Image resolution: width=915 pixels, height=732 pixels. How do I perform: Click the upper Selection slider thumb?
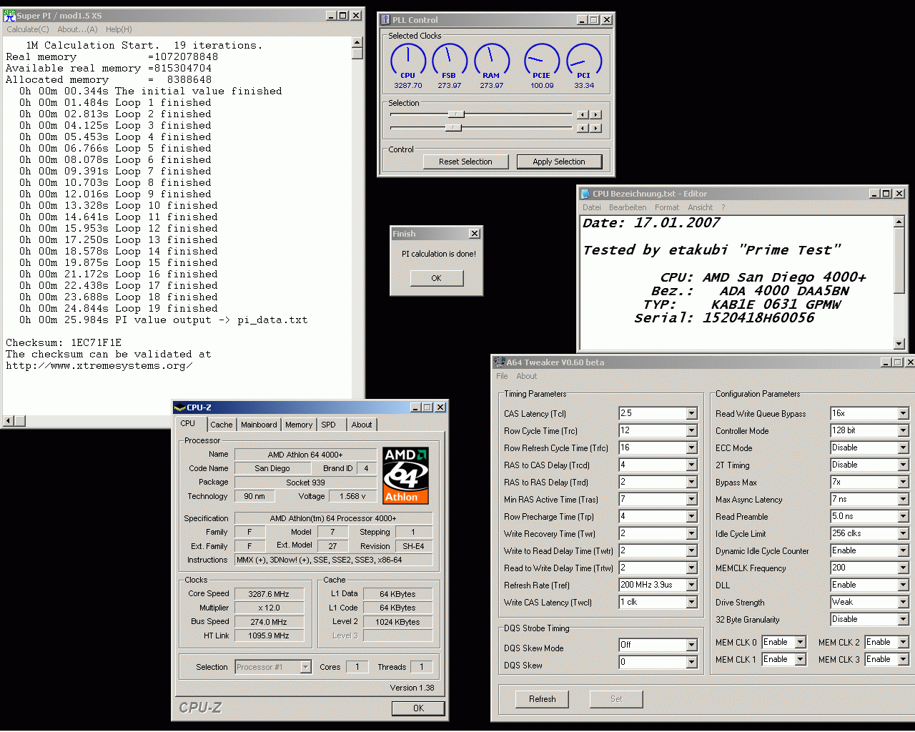456,114
